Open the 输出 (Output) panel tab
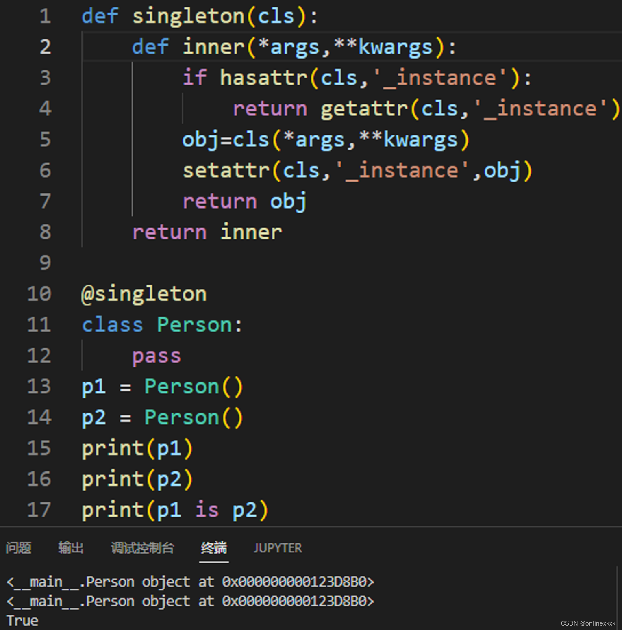 tap(71, 547)
